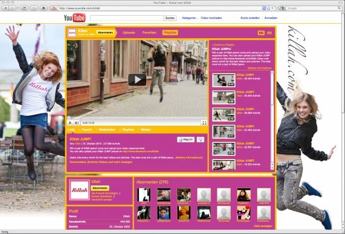Click in the YouTube search input field
This screenshot has width=345, height=234.
[127, 18]
